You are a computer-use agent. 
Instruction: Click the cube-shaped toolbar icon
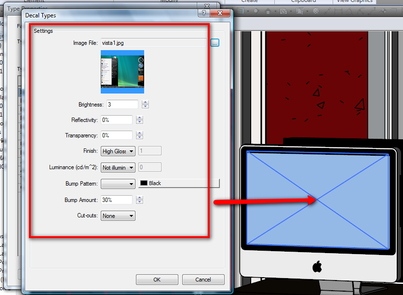(241, 11)
